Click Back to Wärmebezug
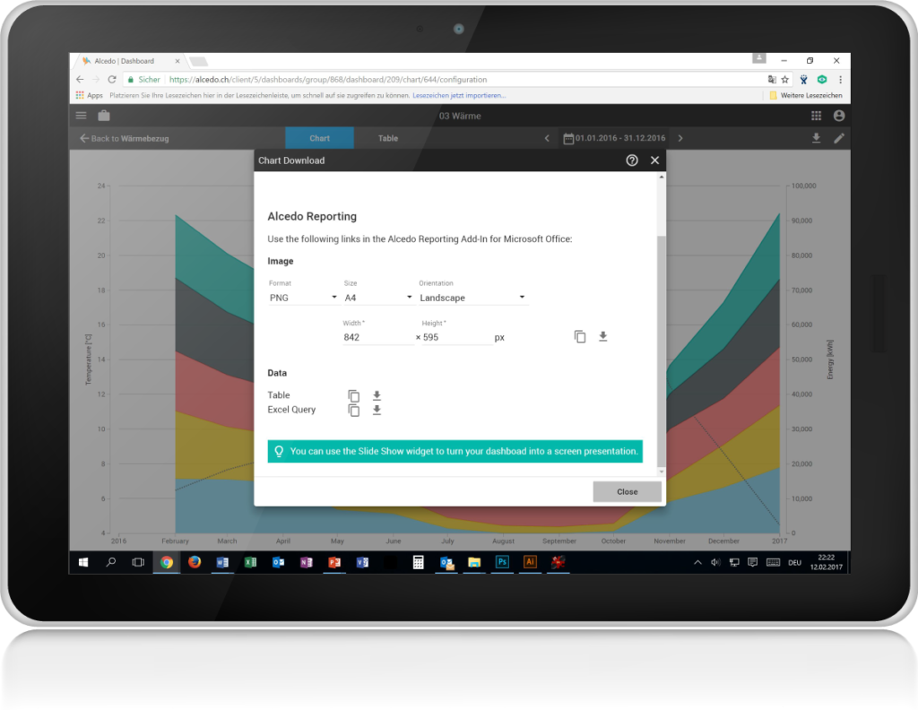The image size is (918, 710). 124,138
